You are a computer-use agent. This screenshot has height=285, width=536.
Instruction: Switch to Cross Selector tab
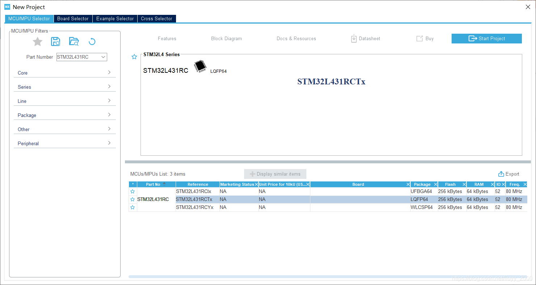(x=156, y=18)
